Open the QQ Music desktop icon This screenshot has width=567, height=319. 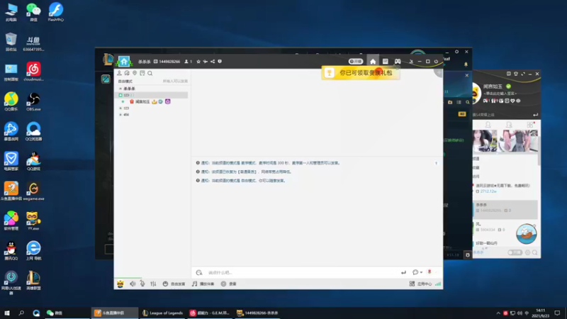[11, 102]
